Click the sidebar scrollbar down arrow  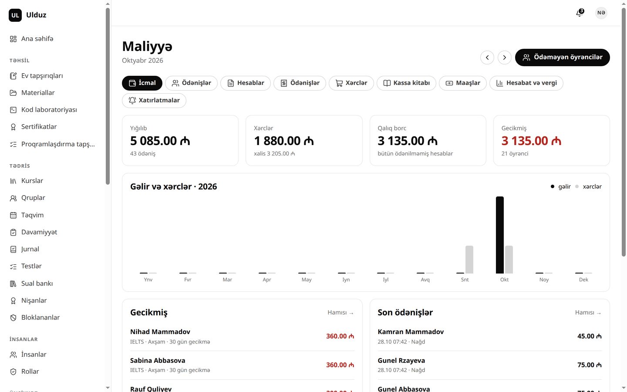pos(108,388)
